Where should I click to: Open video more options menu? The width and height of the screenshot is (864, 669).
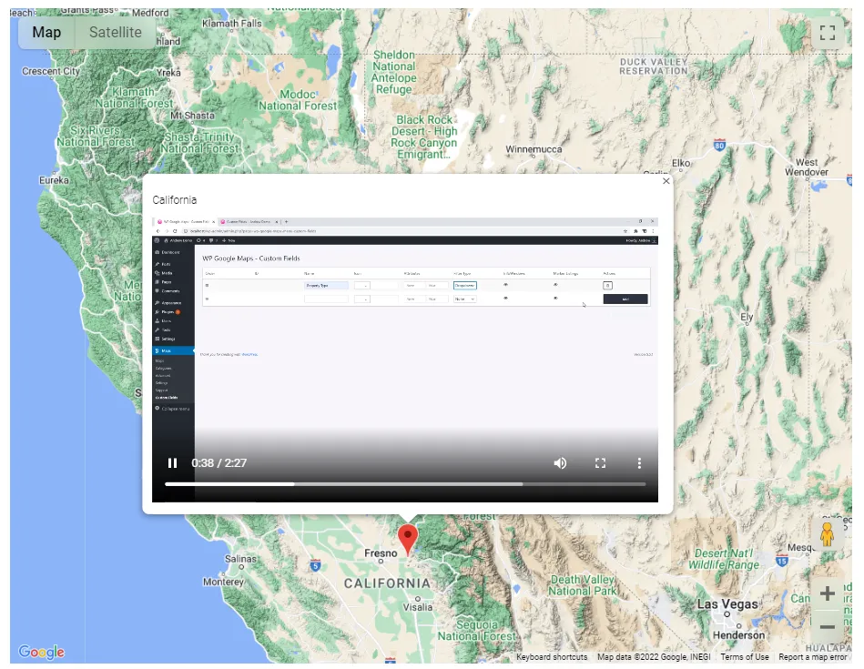coord(639,463)
